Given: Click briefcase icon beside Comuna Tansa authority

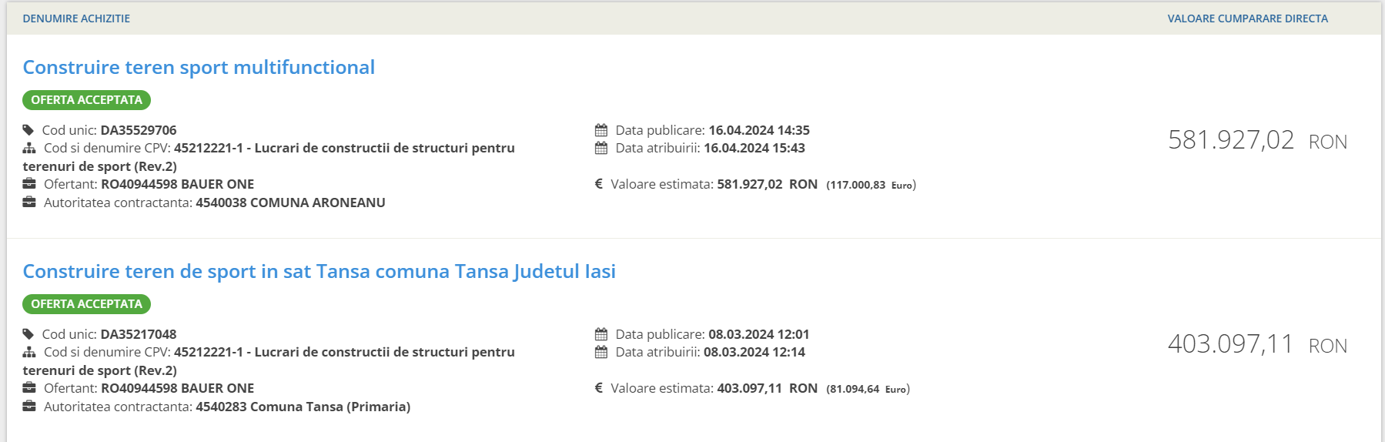Looking at the screenshot, I should 29,407.
